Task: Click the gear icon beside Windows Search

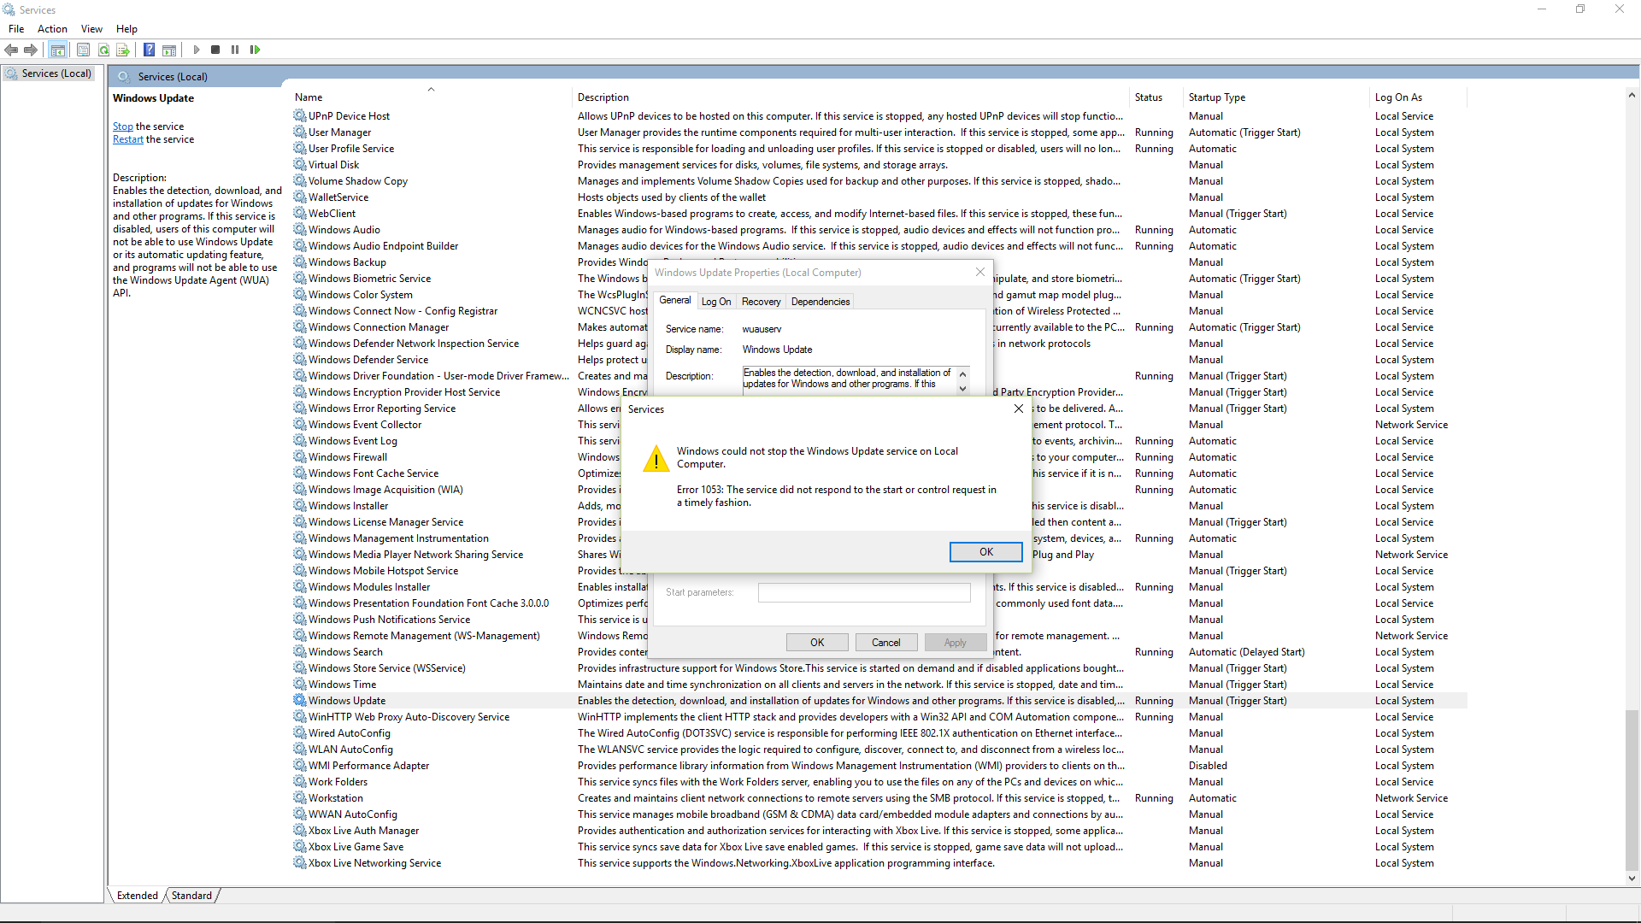Action: click(299, 651)
